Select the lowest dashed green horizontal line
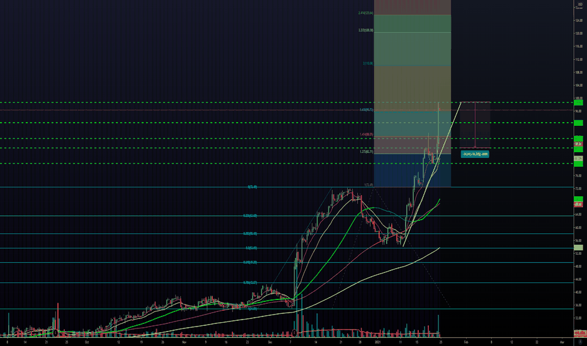 coord(287,163)
